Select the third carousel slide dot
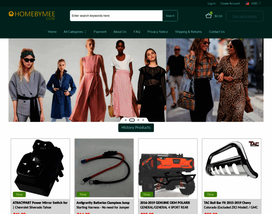The image size is (272, 214). 138,120
